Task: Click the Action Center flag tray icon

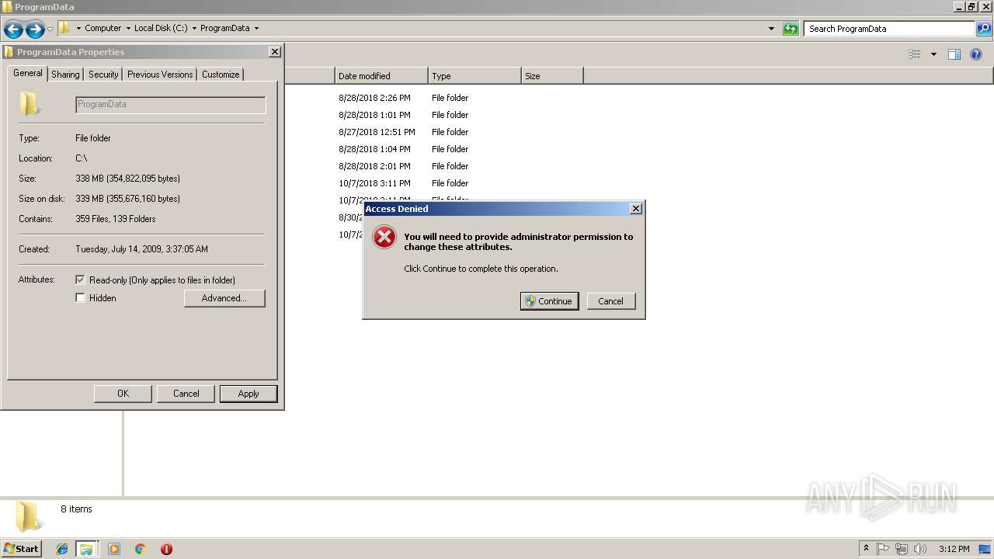Action: [x=883, y=549]
